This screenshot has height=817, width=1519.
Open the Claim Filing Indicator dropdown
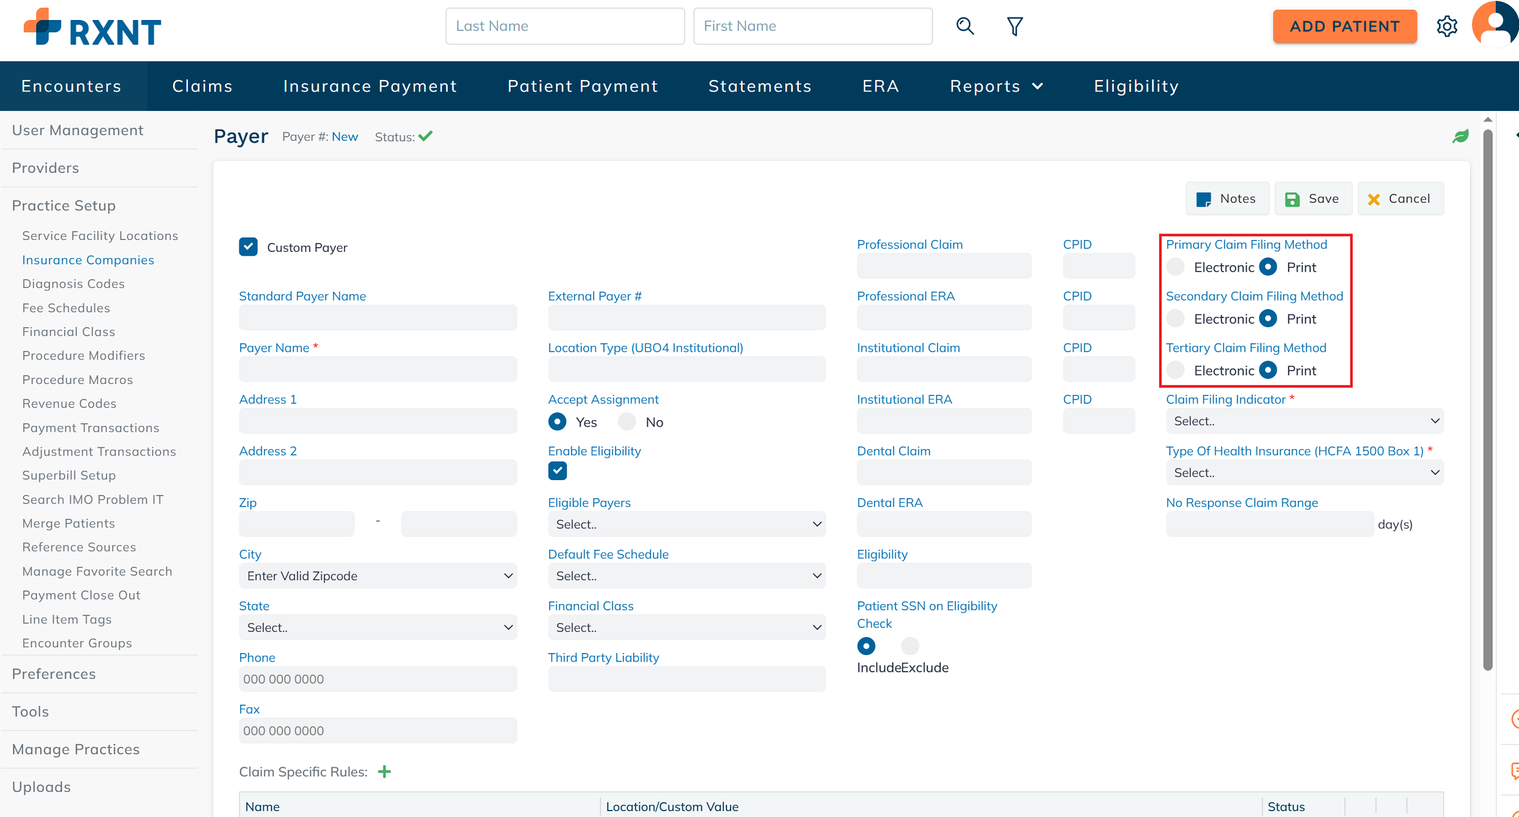1304,421
